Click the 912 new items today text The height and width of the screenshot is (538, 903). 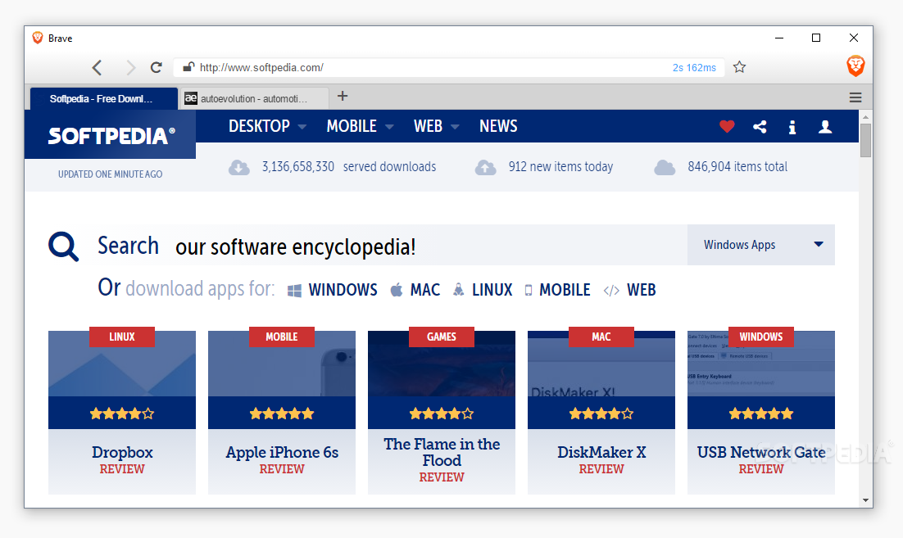[x=560, y=167]
